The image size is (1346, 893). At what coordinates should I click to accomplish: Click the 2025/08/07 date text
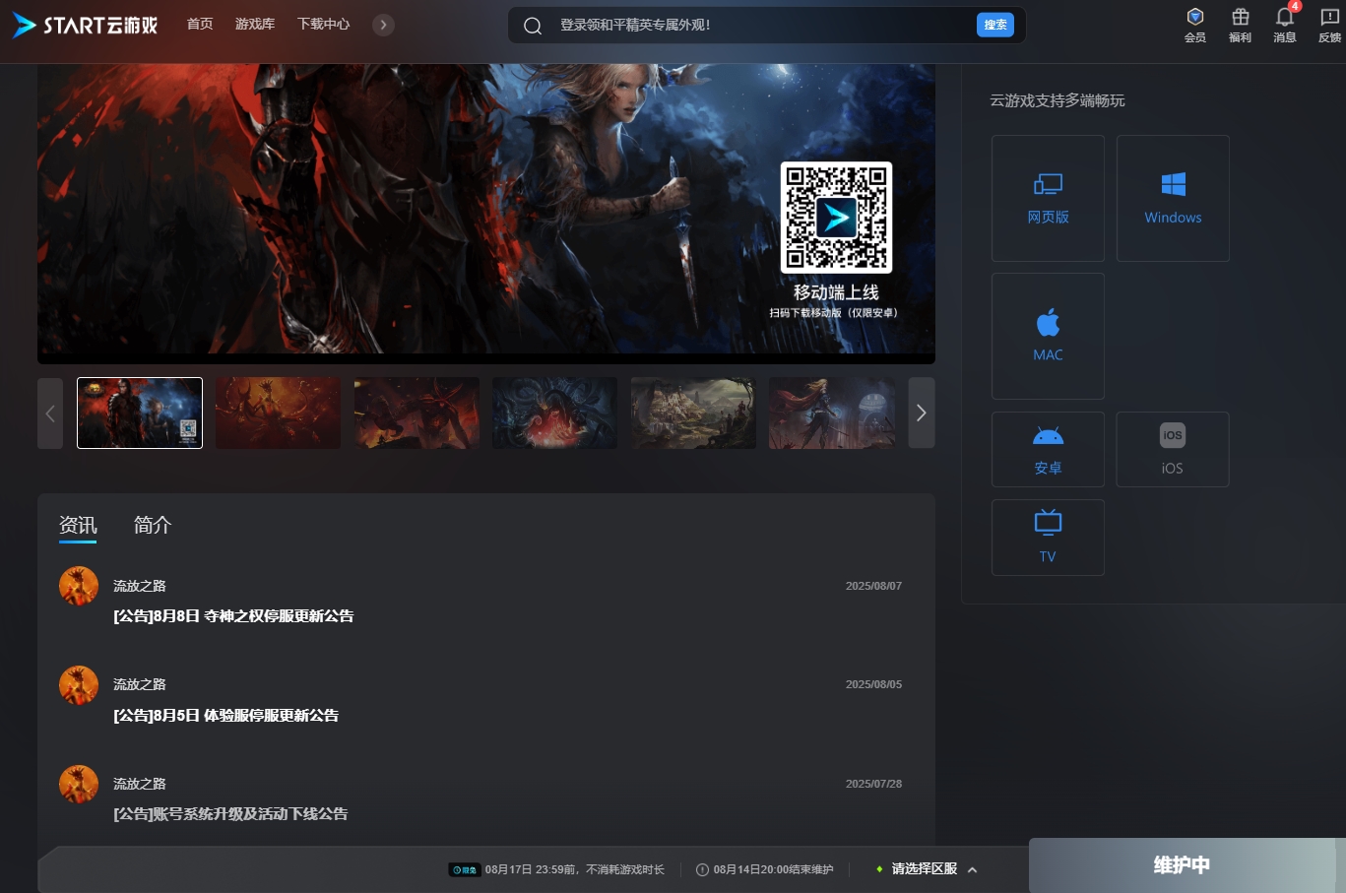(x=873, y=586)
